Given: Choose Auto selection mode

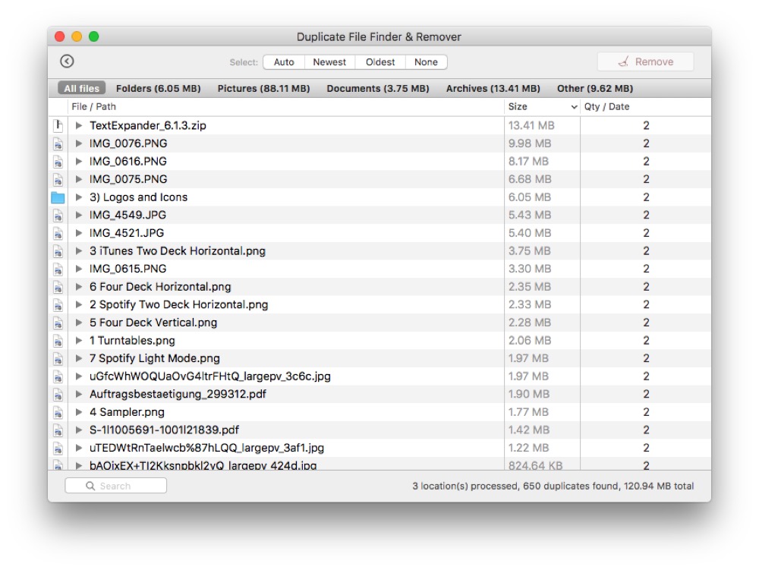Looking at the screenshot, I should click(284, 62).
